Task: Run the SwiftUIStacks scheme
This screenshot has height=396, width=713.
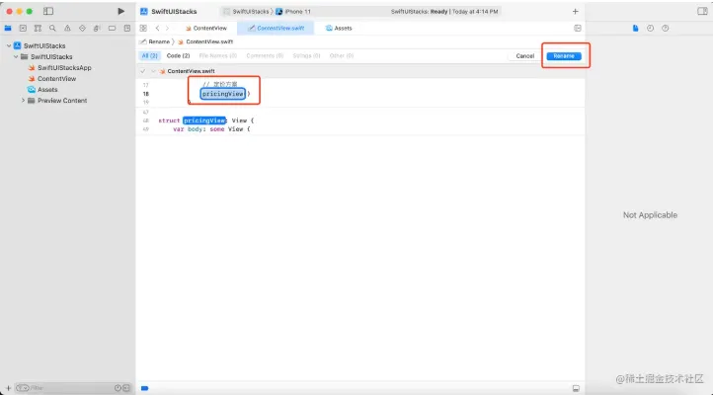Action: (120, 11)
